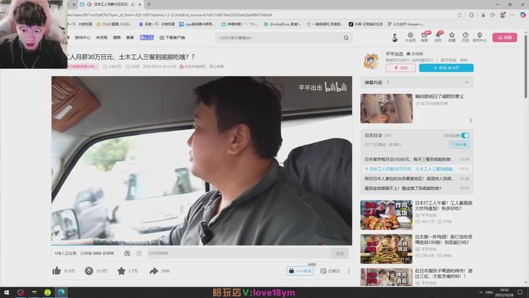Viewport: 529px width, 298px height.
Task: Open Zumba bookmark in bookmarks bar
Action: coord(283,25)
